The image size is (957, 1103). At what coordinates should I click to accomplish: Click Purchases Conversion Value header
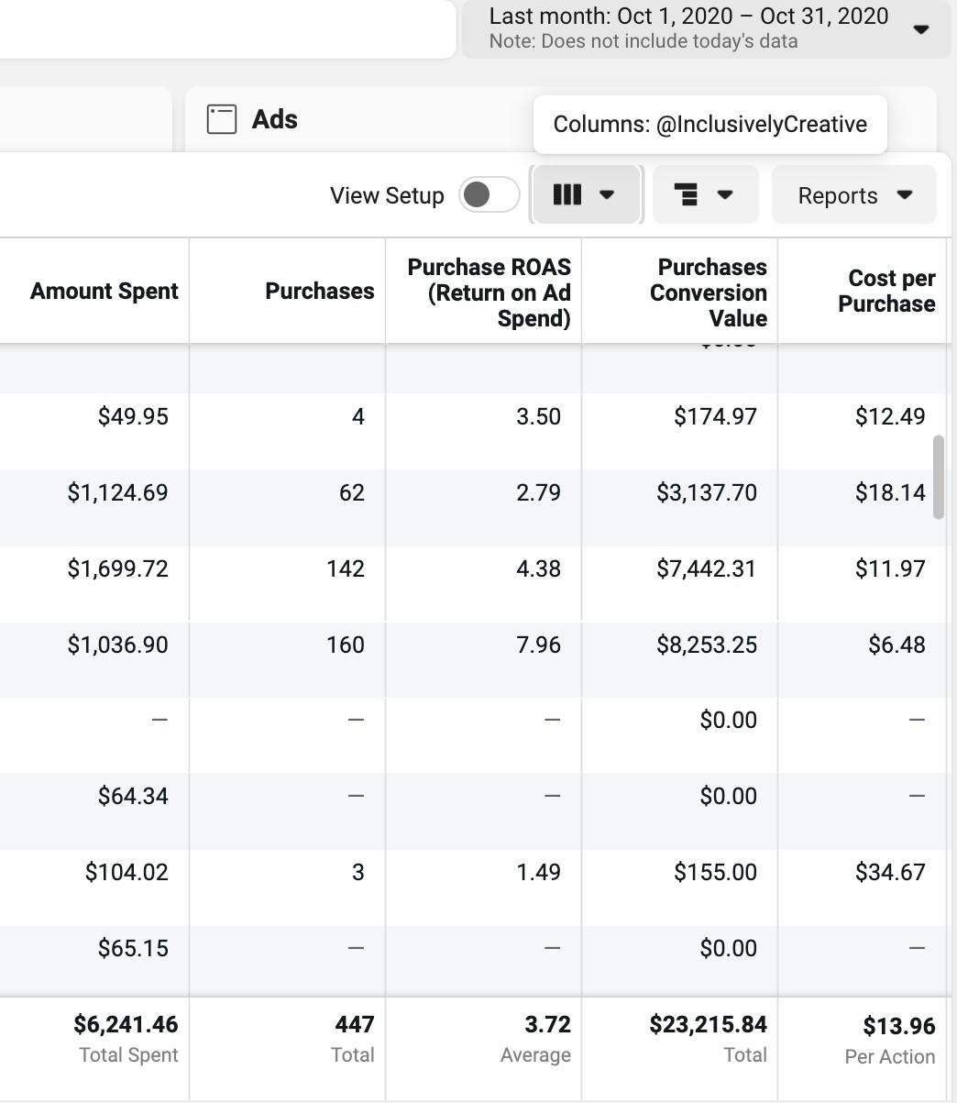pos(708,292)
